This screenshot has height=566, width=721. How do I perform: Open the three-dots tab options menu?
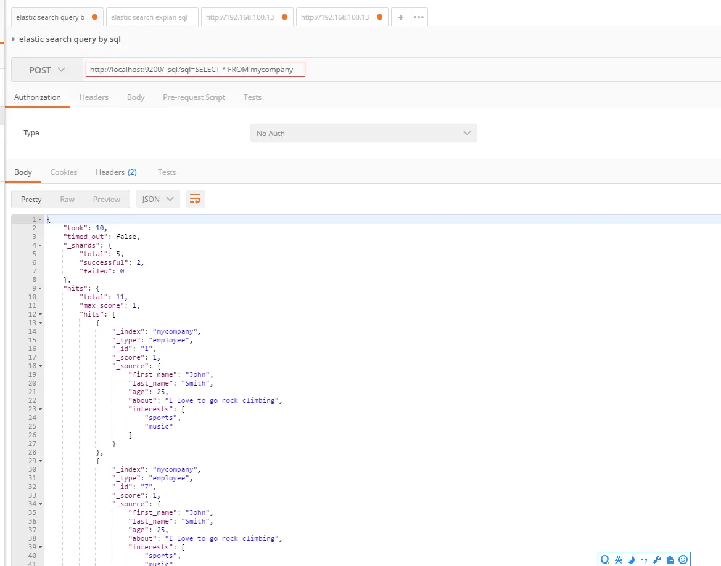coord(418,17)
